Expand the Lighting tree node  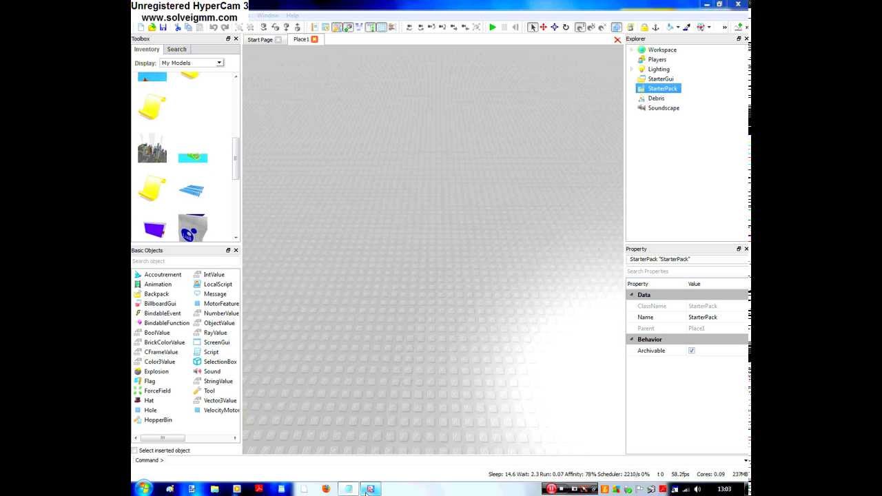631,70
